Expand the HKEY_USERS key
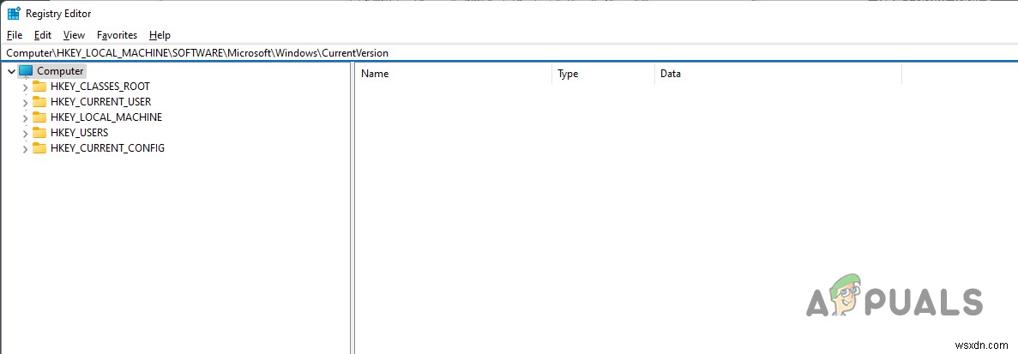 tap(26, 133)
